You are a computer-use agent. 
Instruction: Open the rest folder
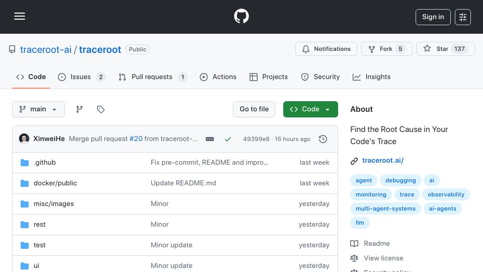(x=39, y=225)
